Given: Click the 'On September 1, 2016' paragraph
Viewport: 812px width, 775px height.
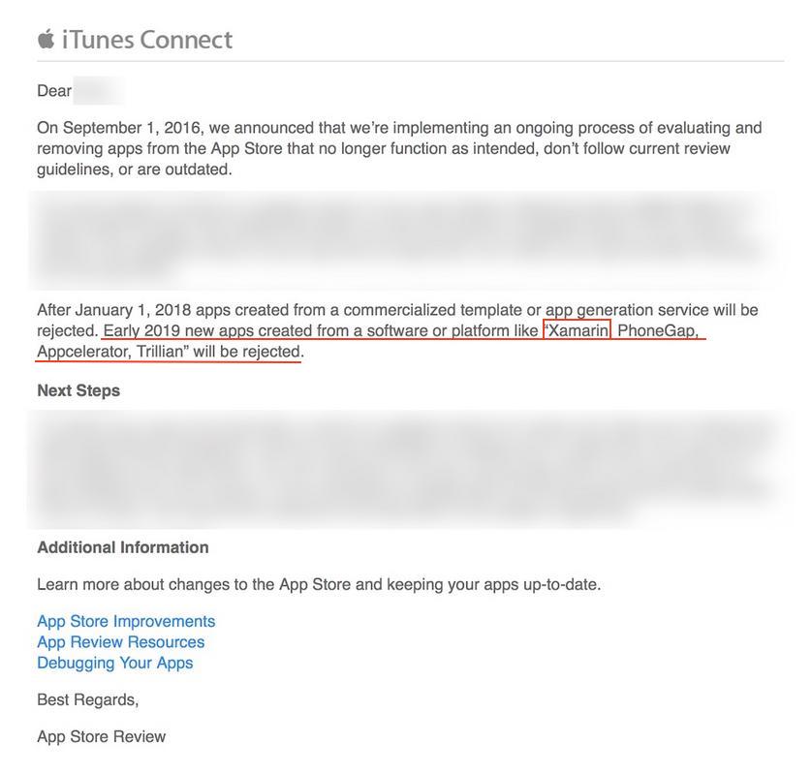Looking at the screenshot, I should [399, 148].
